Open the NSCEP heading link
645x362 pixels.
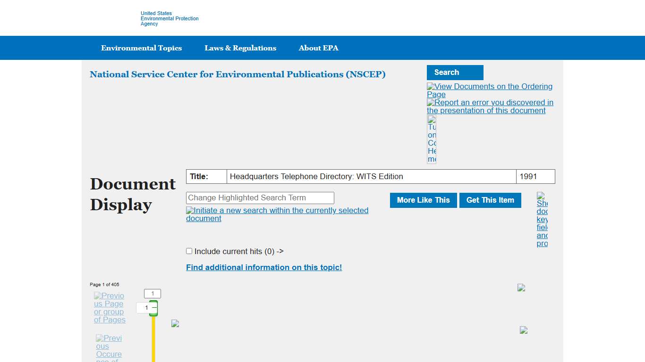tap(238, 74)
